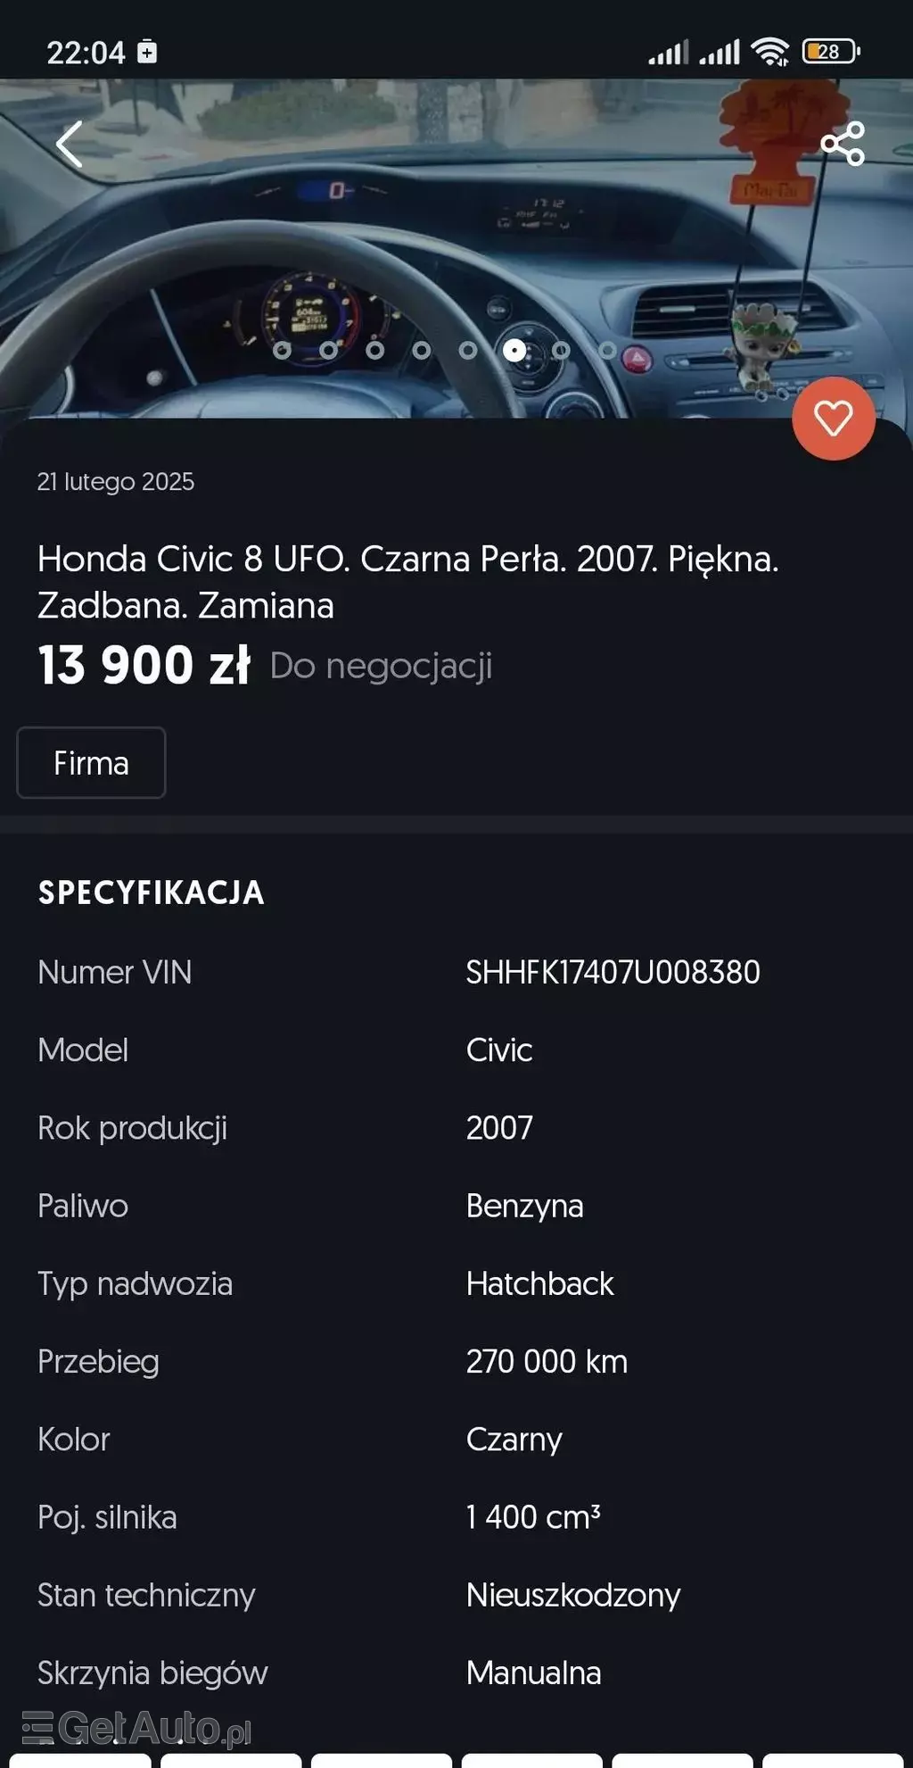Select the third photo carousel dot
Image resolution: width=913 pixels, height=1768 pixels.
tap(375, 351)
